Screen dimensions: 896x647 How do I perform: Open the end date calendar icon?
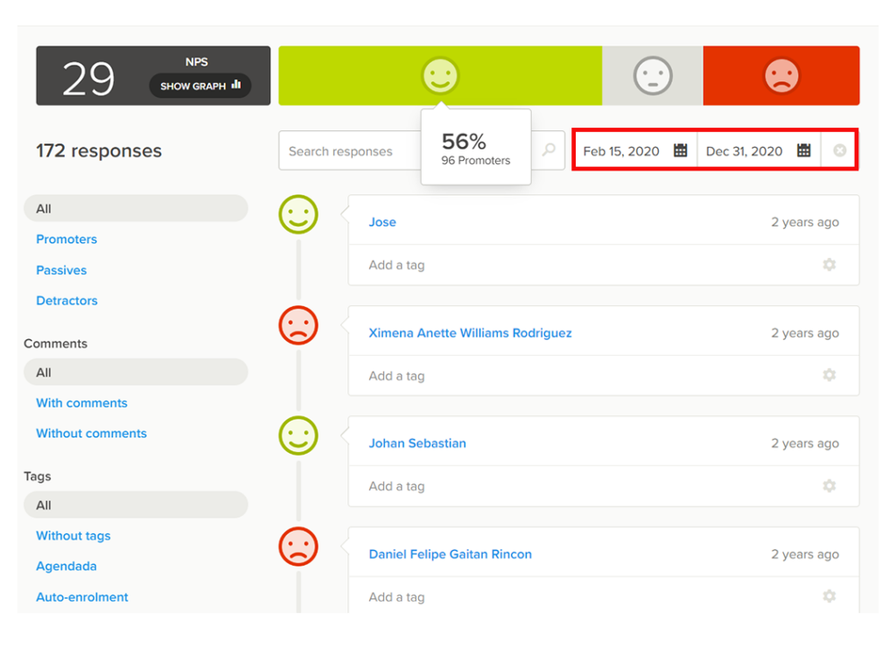tap(803, 150)
